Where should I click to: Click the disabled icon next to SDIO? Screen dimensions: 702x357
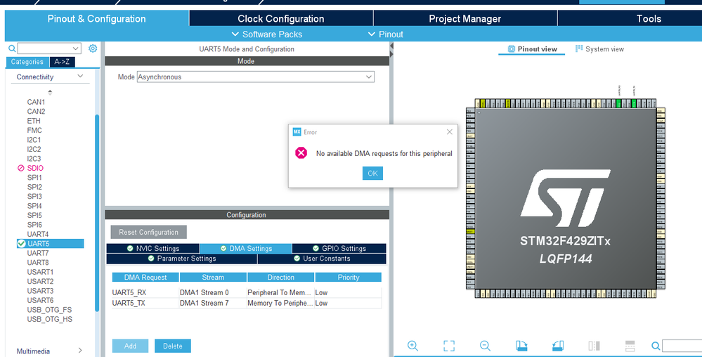[x=20, y=168]
